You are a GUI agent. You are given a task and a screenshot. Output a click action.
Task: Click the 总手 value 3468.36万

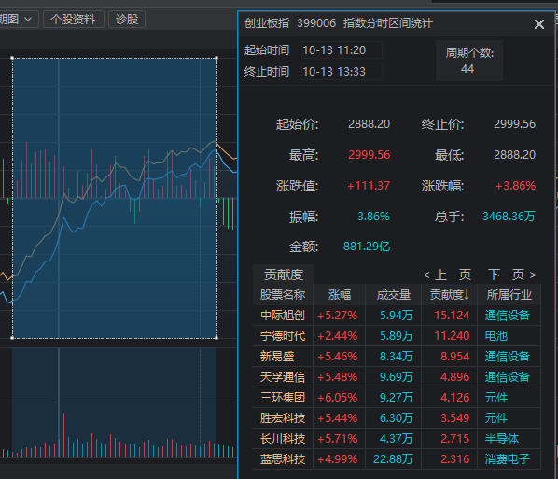(509, 217)
